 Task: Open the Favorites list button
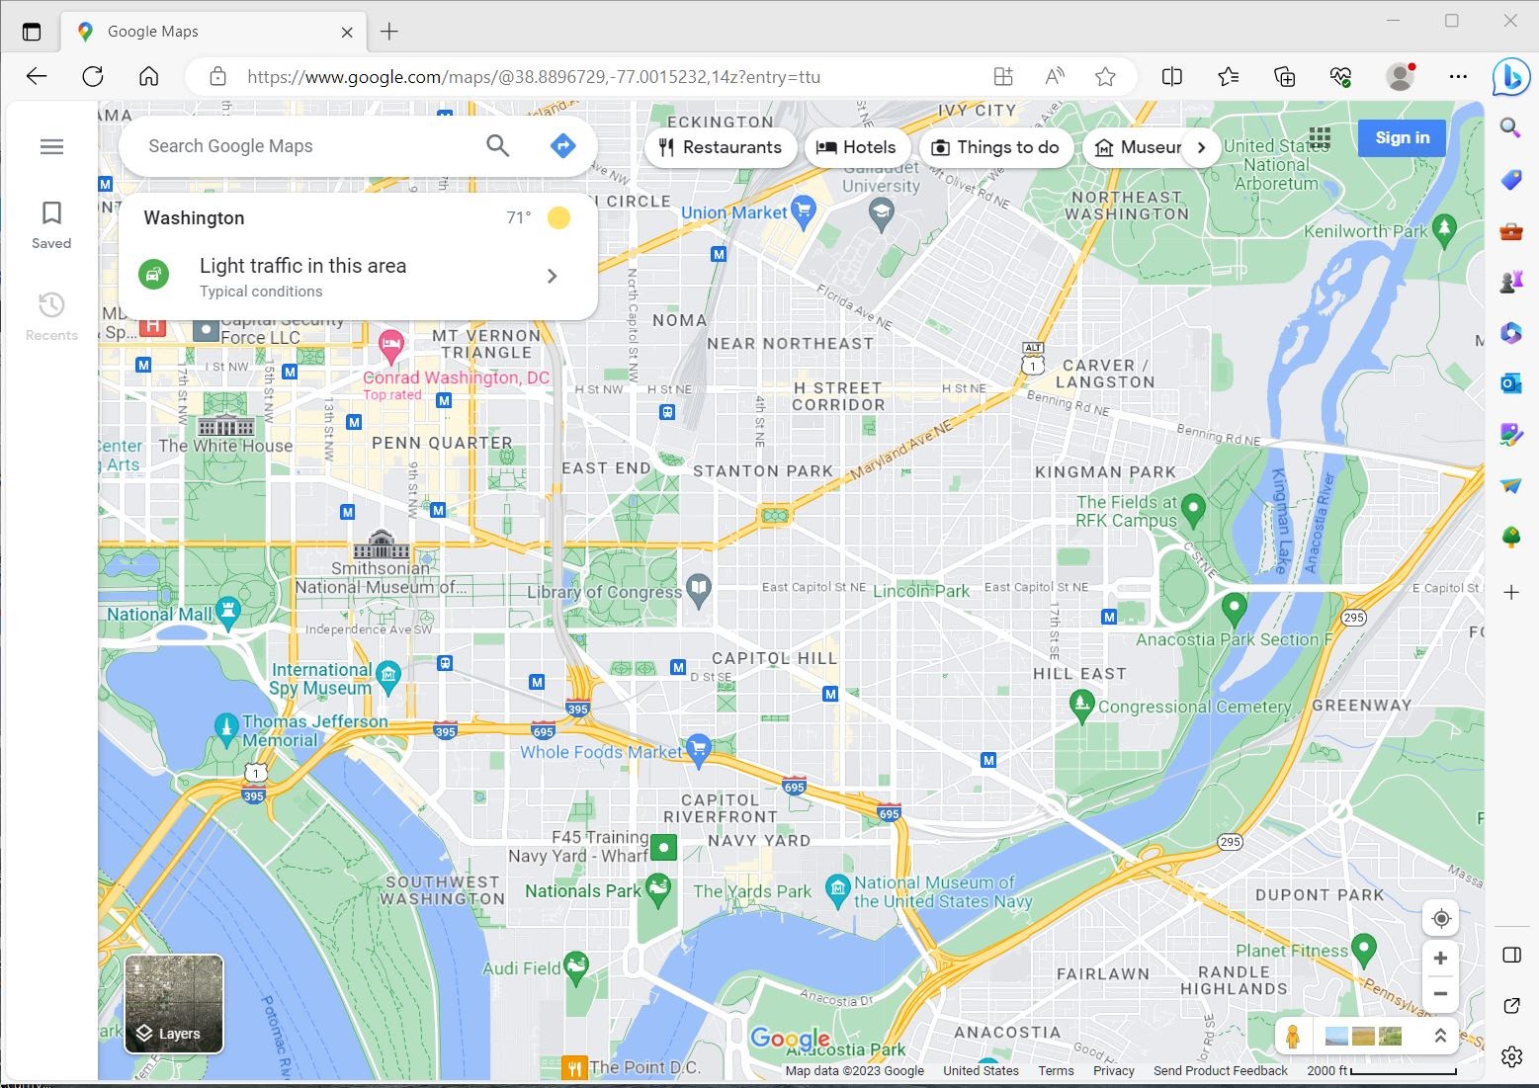pos(1228,77)
